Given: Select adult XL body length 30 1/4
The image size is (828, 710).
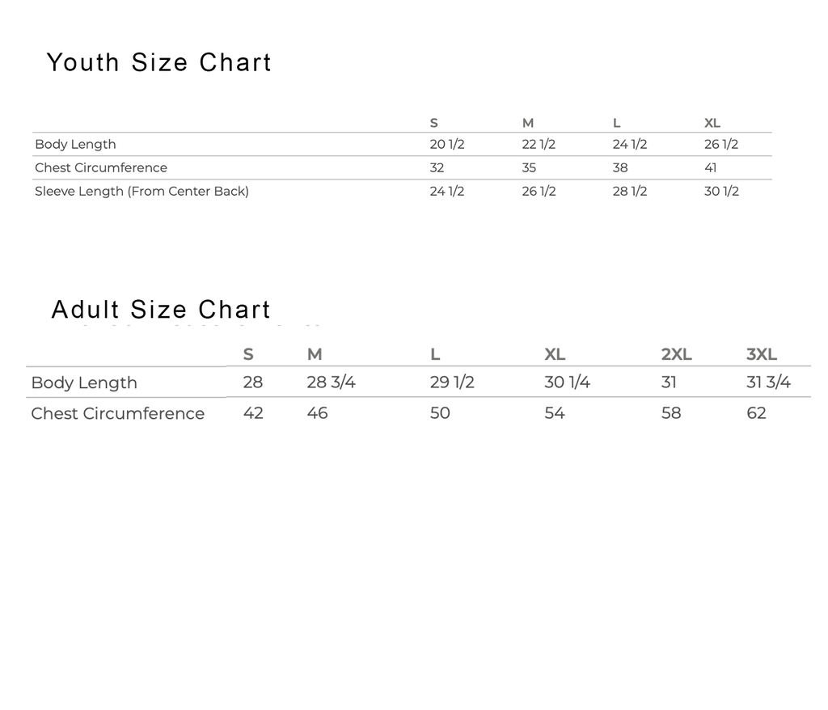Looking at the screenshot, I should pyautogui.click(x=567, y=382).
